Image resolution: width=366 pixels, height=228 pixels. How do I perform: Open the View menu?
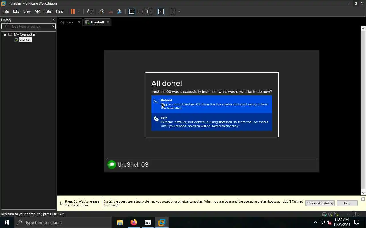click(x=27, y=11)
